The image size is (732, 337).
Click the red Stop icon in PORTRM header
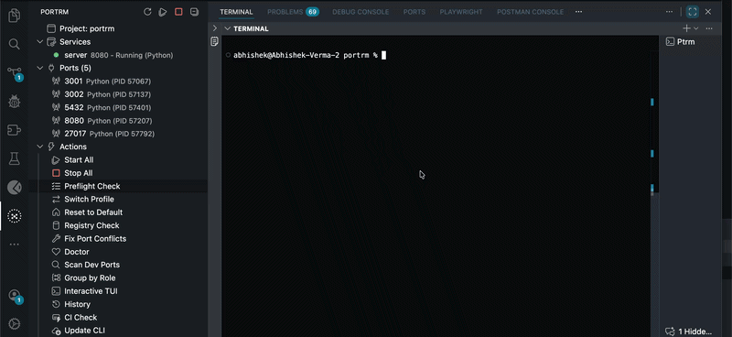click(x=178, y=12)
